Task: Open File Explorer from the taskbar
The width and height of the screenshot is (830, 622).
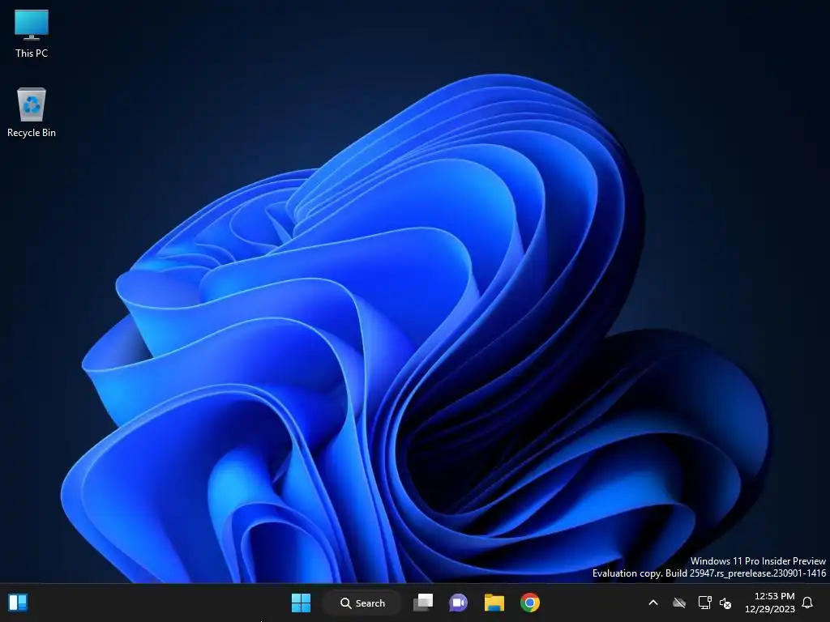Action: click(494, 603)
